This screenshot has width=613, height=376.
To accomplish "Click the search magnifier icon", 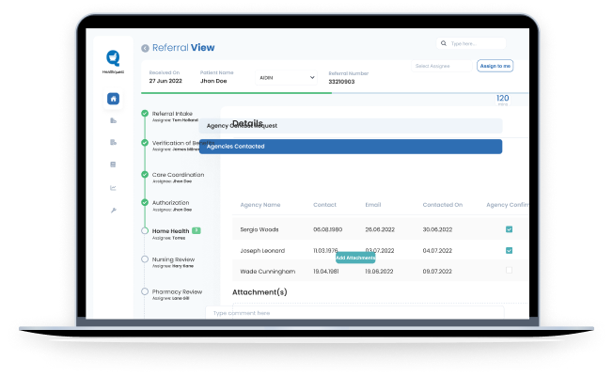I will tap(445, 43).
